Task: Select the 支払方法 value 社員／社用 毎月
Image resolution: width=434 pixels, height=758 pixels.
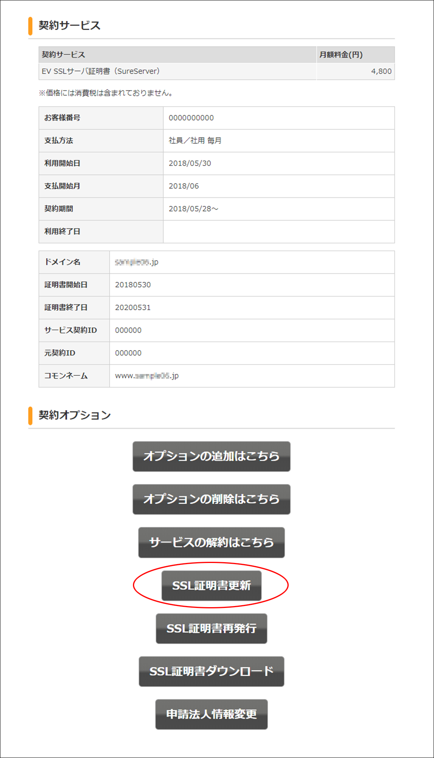Action: (x=195, y=141)
